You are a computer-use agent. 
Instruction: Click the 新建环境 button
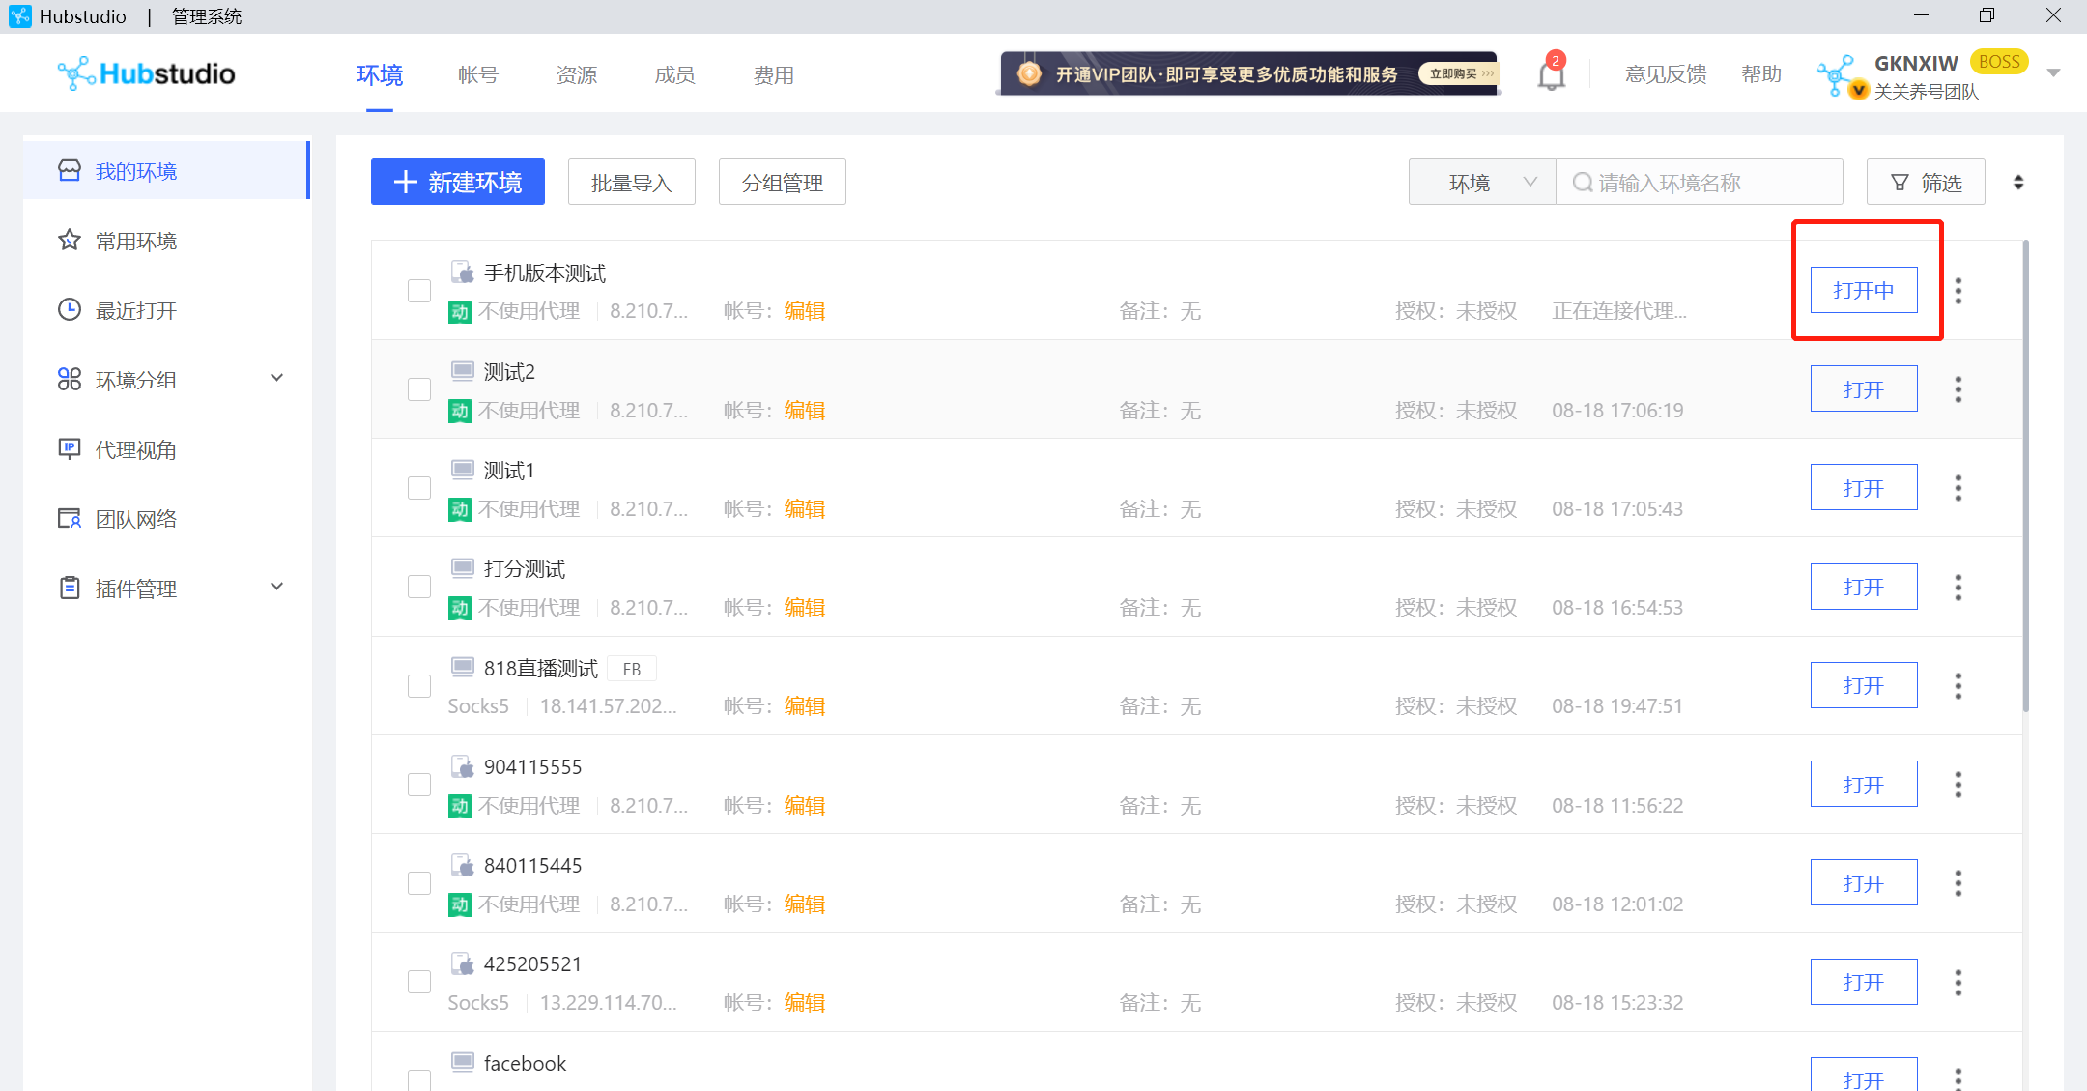click(458, 183)
